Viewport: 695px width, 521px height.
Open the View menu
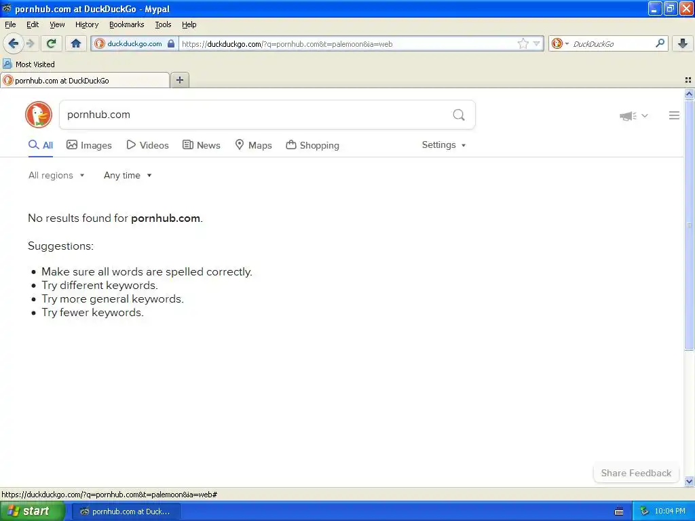57,24
